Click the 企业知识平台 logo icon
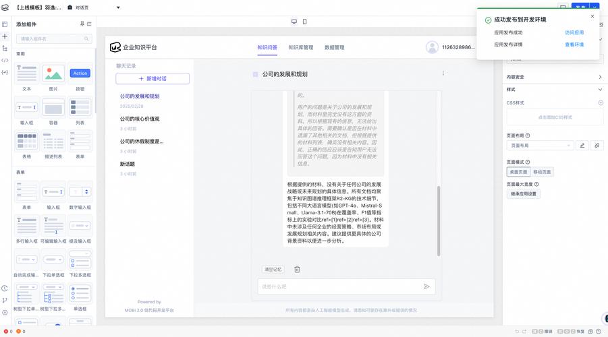The height and width of the screenshot is (337, 608). [115, 47]
